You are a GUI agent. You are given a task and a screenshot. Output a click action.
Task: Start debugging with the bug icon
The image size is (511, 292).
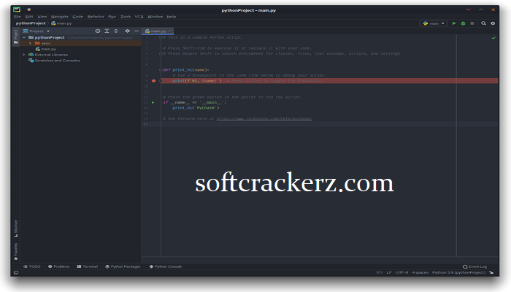(463, 23)
